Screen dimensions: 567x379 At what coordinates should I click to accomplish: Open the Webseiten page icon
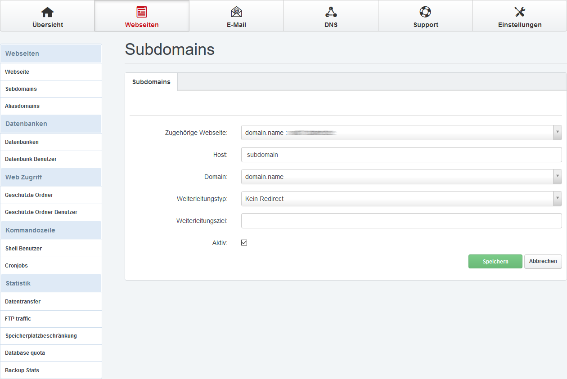142,12
